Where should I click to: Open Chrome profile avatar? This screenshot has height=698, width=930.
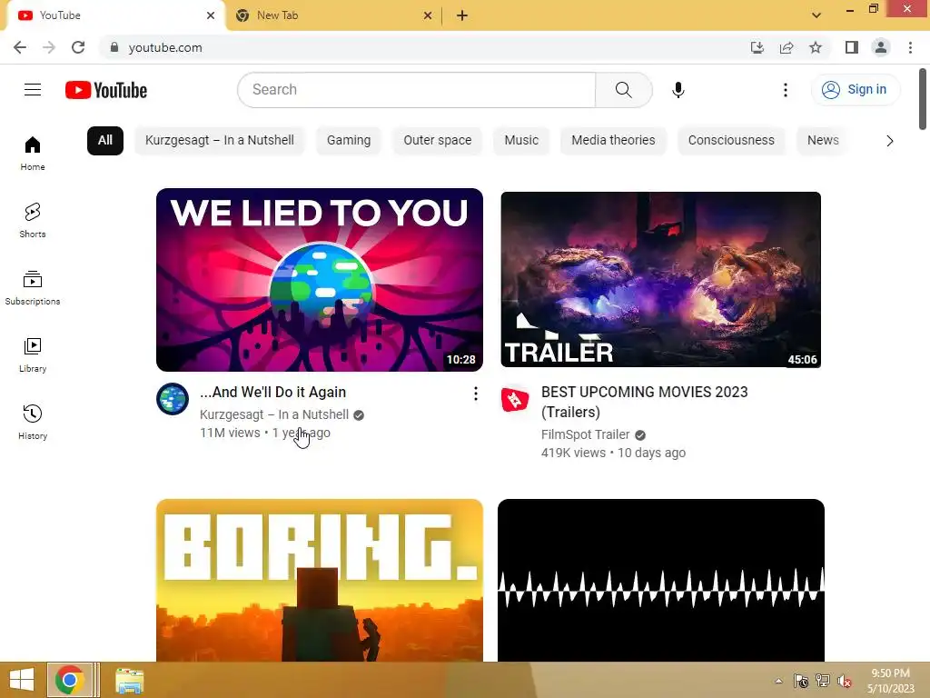coord(881,47)
